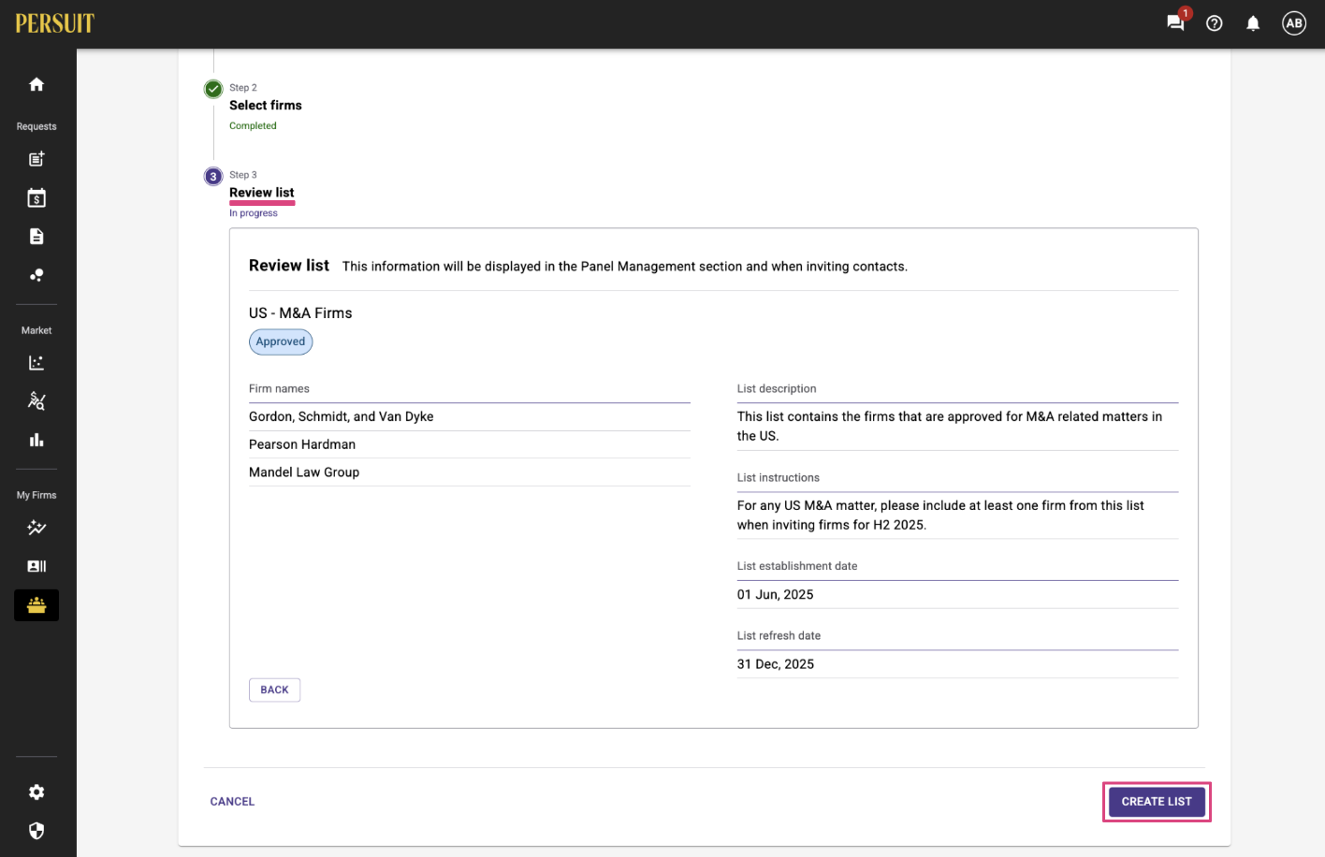Open the settings gear icon

(x=36, y=792)
